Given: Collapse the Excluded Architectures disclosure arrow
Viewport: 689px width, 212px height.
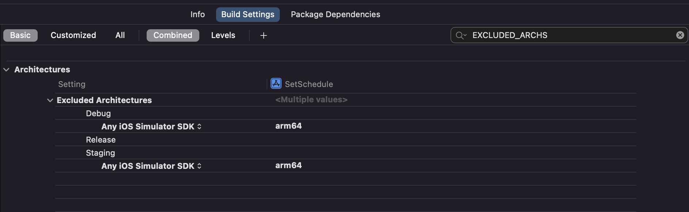Looking at the screenshot, I should tap(50, 100).
